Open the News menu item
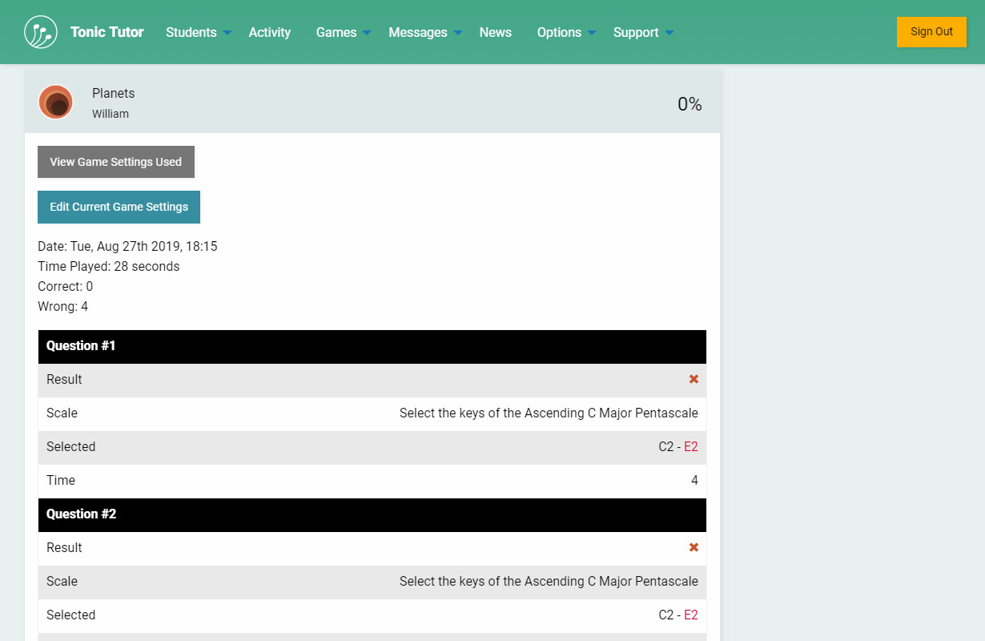 [495, 32]
